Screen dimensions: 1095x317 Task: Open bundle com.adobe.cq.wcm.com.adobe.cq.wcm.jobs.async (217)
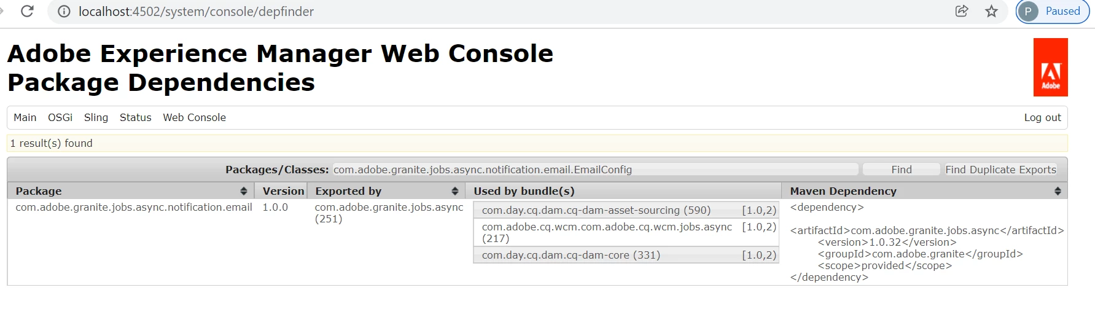(x=607, y=232)
